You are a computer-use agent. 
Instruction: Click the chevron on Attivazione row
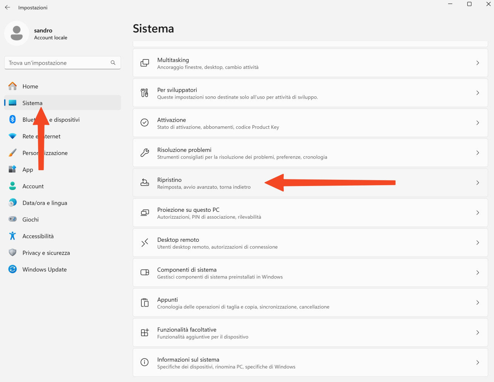(478, 123)
